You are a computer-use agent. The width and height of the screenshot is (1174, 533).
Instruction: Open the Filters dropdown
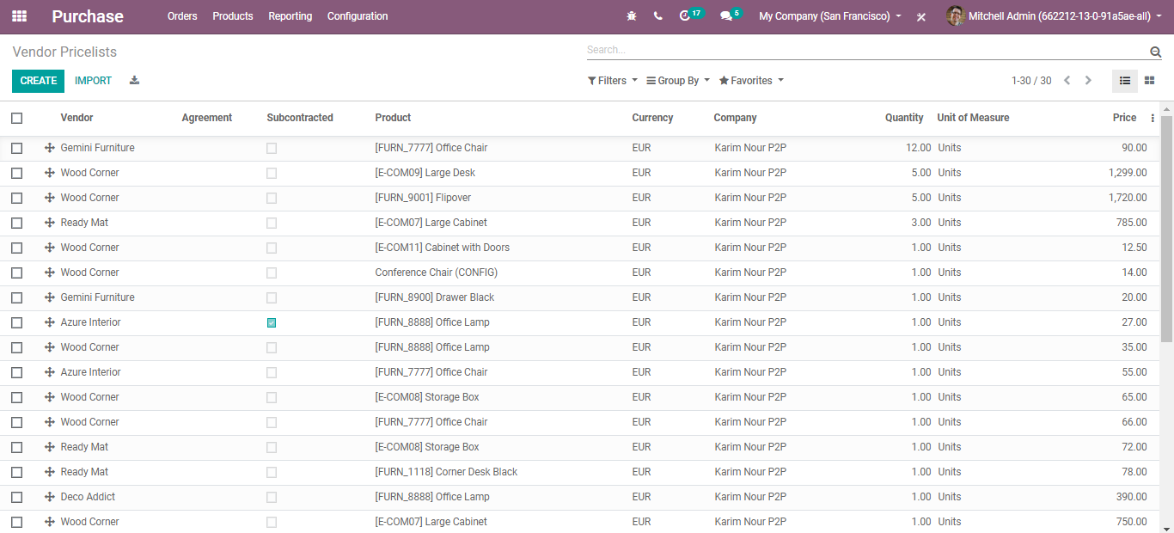(x=613, y=81)
